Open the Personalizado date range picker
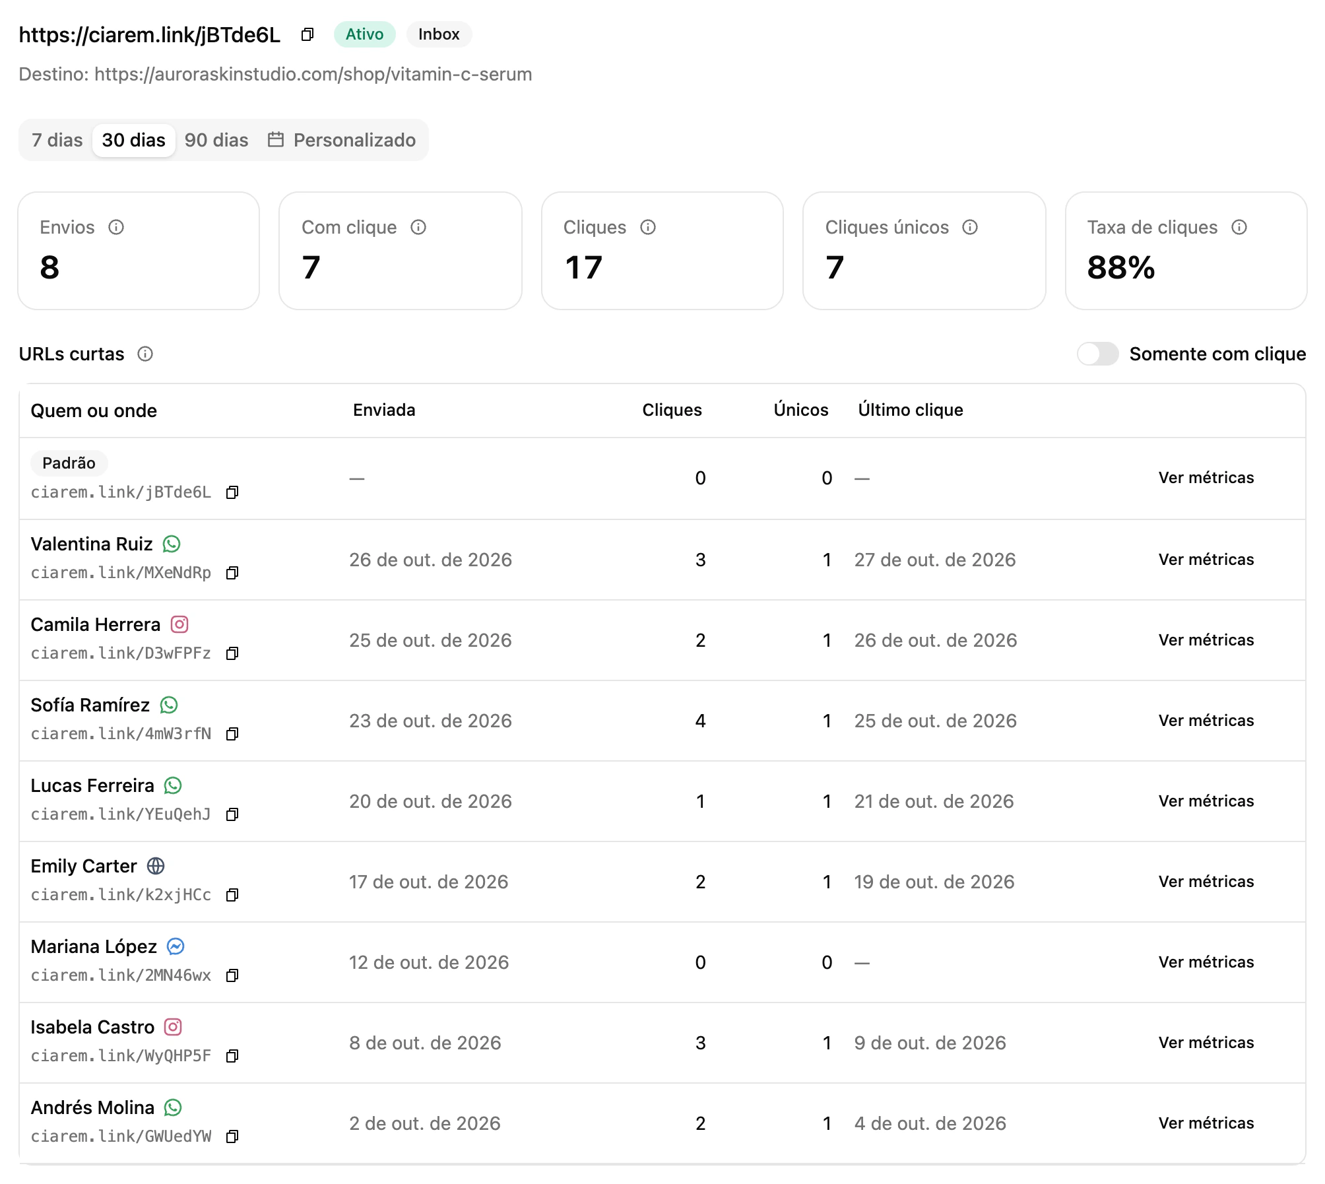This screenshot has height=1184, width=1325. (x=342, y=140)
